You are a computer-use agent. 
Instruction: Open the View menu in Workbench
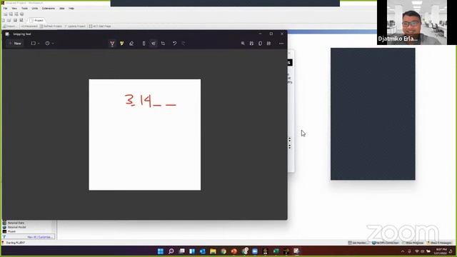[x=14, y=9]
